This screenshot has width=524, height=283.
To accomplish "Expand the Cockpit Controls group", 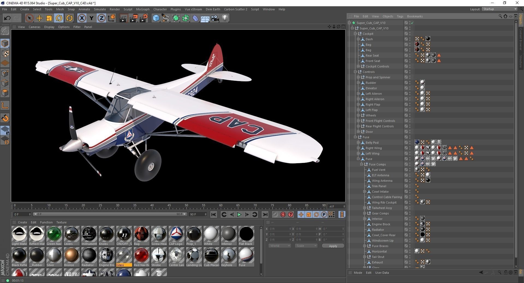I will click(358, 66).
